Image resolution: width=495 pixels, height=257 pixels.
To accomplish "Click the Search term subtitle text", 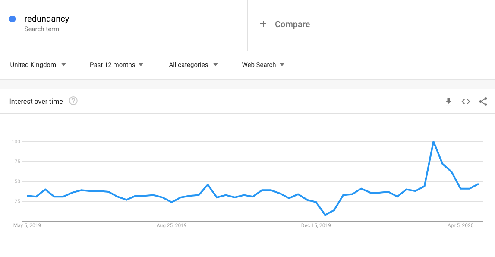I will (42, 29).
